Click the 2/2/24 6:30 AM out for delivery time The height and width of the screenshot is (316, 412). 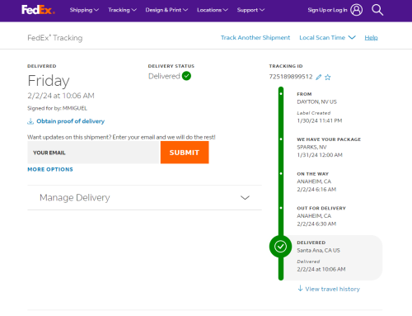[316, 224]
